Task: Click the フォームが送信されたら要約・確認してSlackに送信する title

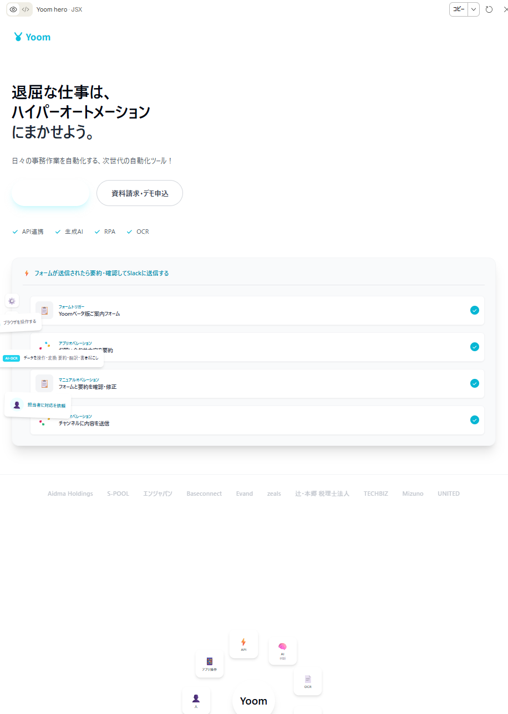Action: click(x=101, y=273)
